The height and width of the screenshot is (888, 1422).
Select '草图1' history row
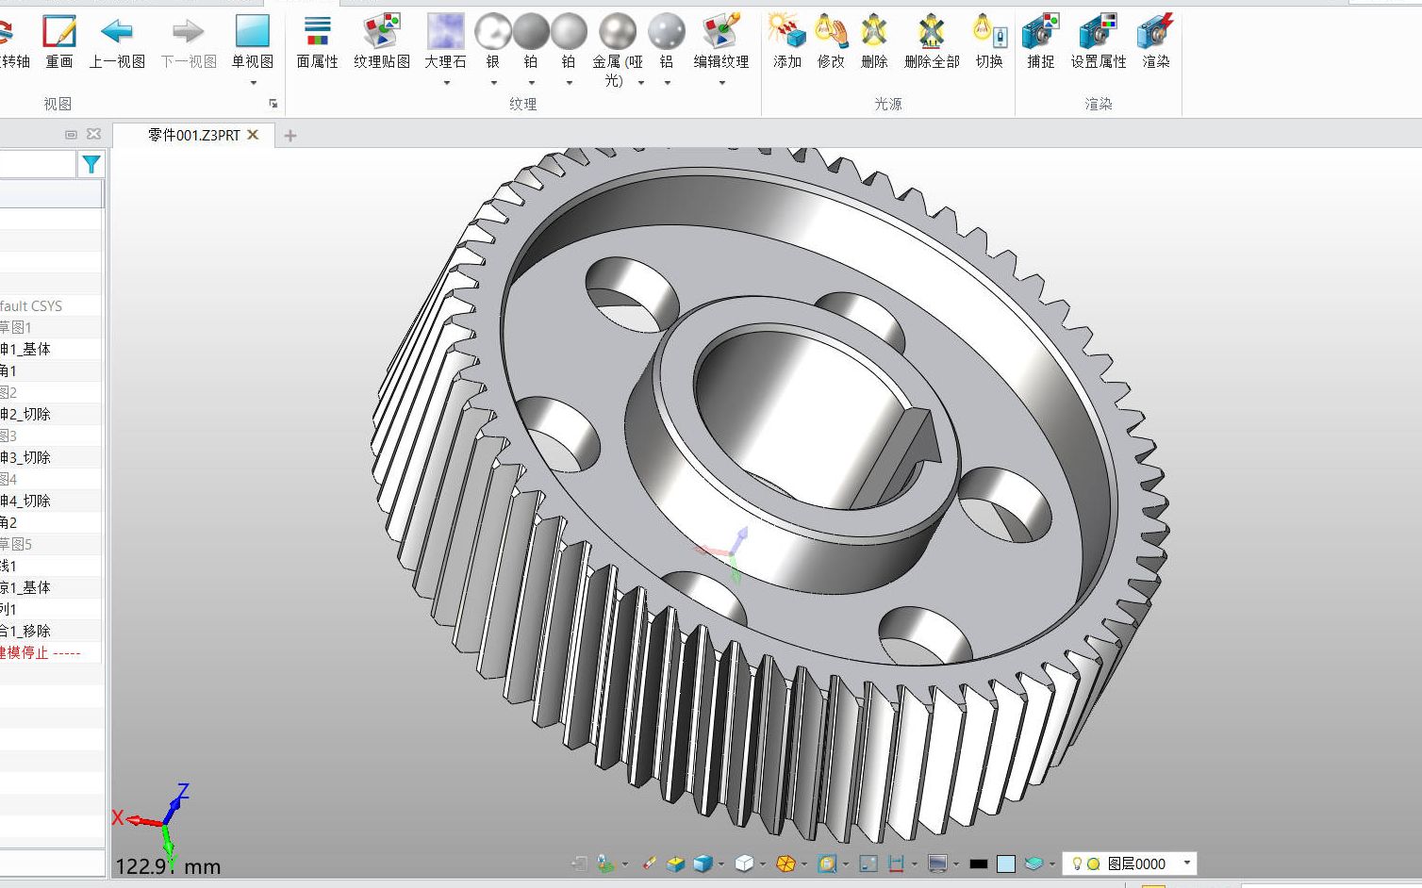[x=52, y=327]
